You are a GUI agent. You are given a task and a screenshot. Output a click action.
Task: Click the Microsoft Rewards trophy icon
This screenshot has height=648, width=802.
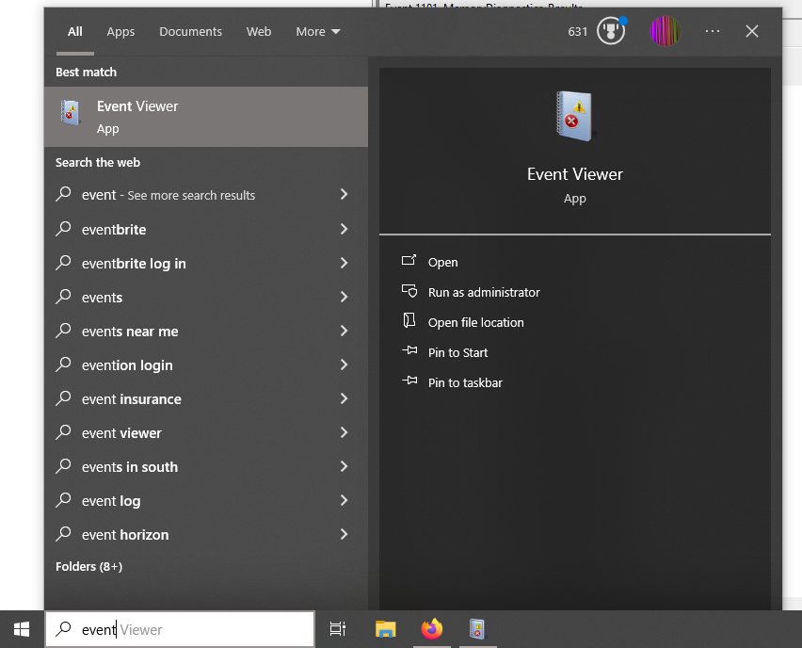click(x=610, y=30)
